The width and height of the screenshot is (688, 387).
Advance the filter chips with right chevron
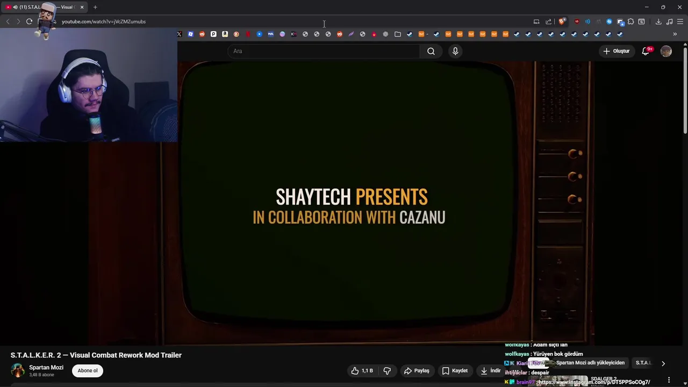tap(663, 363)
